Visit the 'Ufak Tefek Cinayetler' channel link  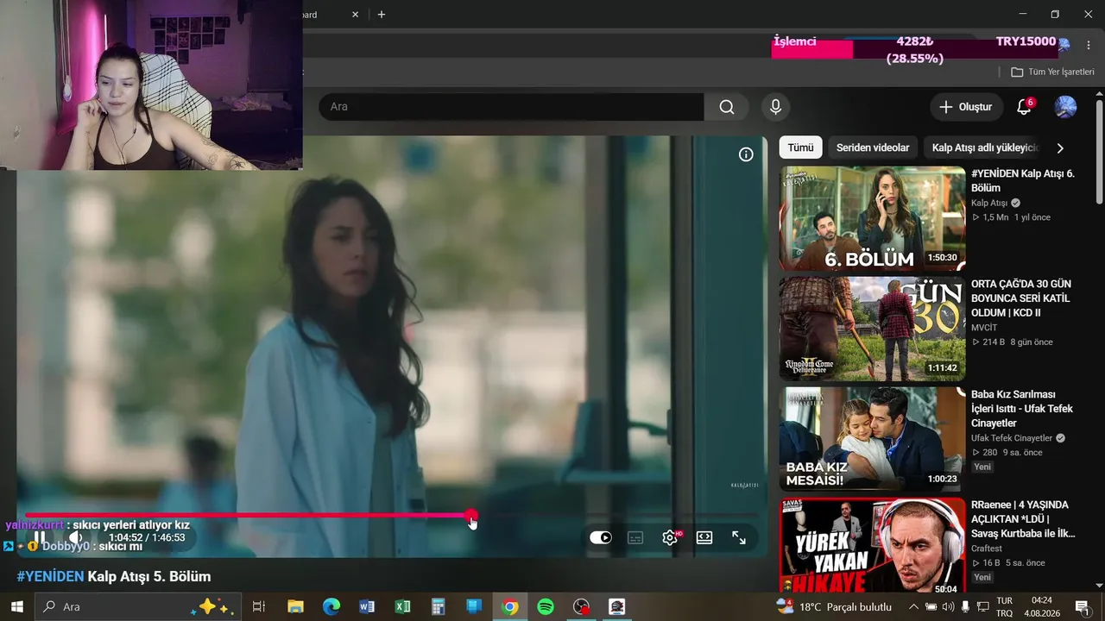(1012, 438)
